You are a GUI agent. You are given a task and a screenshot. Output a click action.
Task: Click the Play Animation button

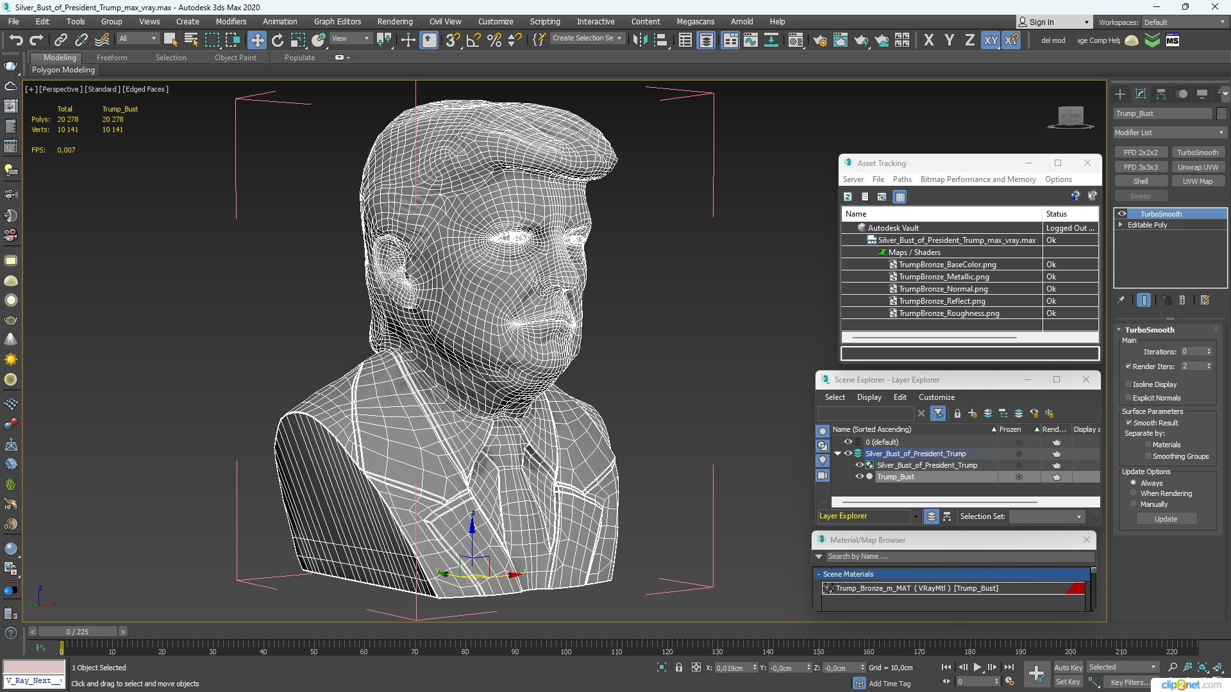pyautogui.click(x=978, y=668)
